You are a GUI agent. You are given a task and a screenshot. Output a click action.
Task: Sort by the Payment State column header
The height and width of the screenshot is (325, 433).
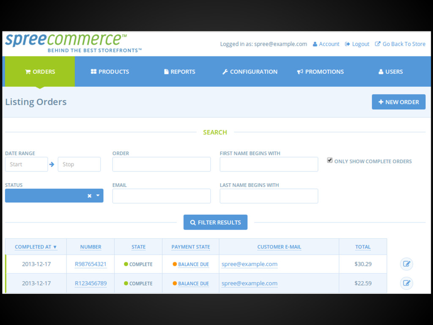pyautogui.click(x=191, y=247)
